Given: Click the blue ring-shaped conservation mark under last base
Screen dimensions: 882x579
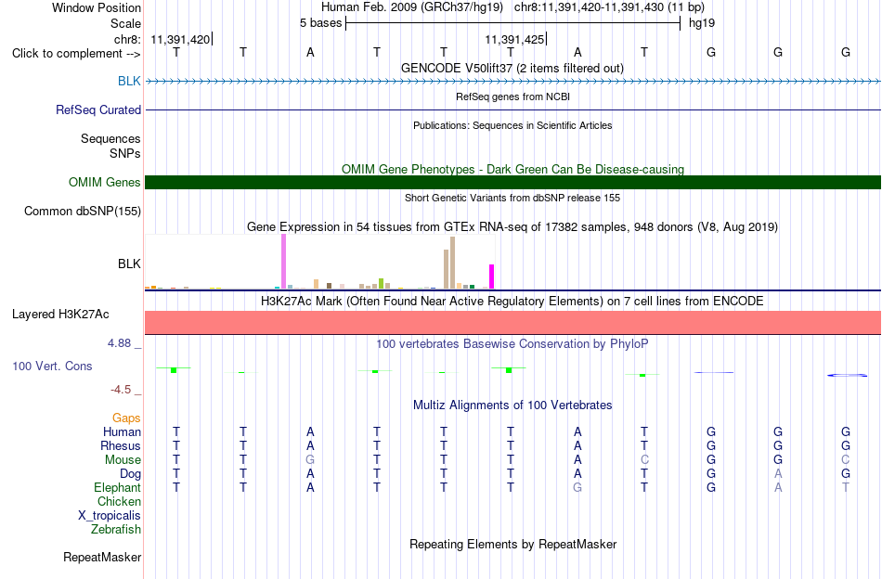Looking at the screenshot, I should (847, 375).
